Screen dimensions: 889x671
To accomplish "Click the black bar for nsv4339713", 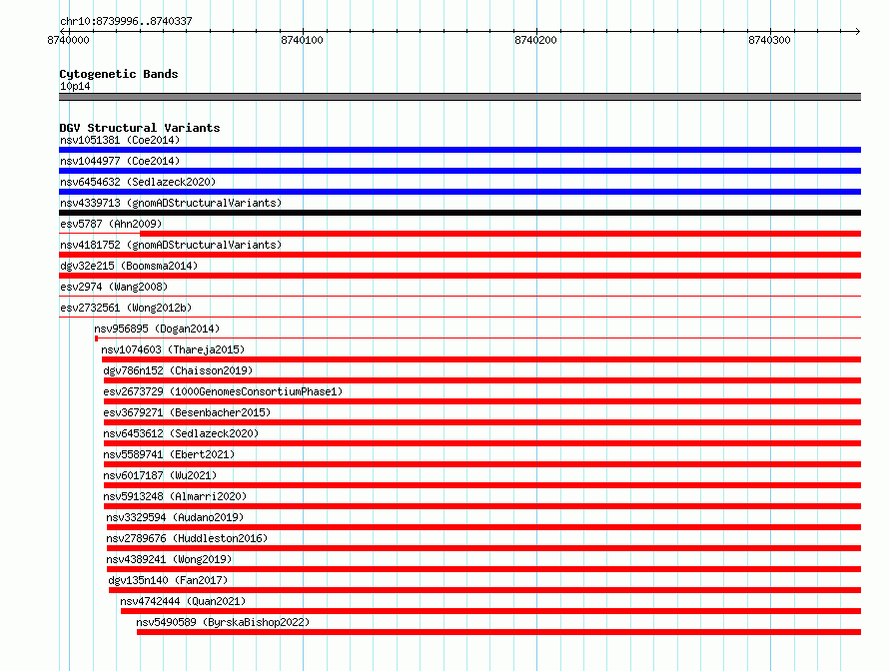I will [459, 213].
